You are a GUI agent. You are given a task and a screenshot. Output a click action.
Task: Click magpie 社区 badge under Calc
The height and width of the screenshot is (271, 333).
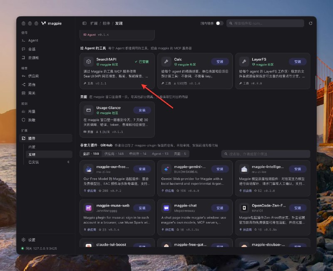[185, 65]
